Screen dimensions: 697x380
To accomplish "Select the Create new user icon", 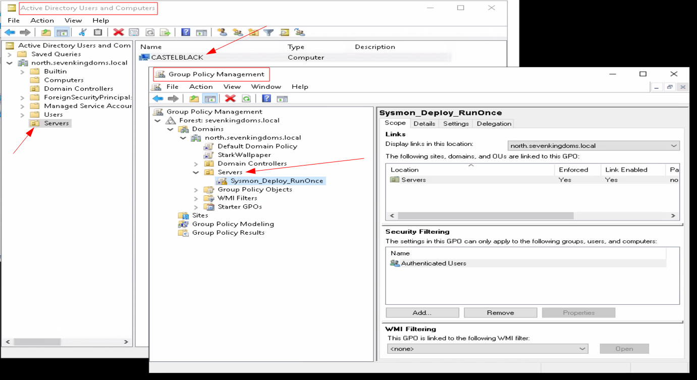I will coord(223,32).
